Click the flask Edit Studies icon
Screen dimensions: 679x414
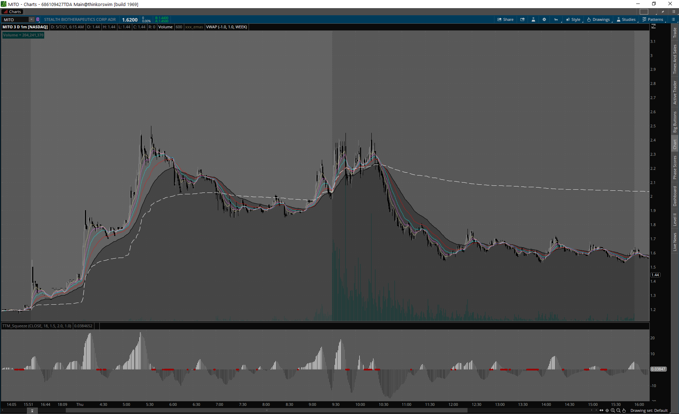(533, 19)
